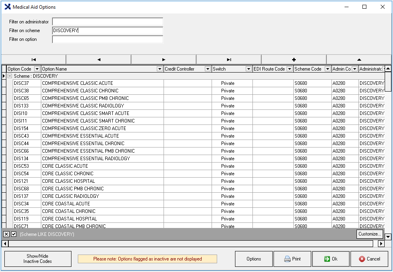Image resolution: width=393 pixels, height=272 pixels.
Task: Open Credit Controller column filter dropdown
Action: pyautogui.click(x=208, y=69)
